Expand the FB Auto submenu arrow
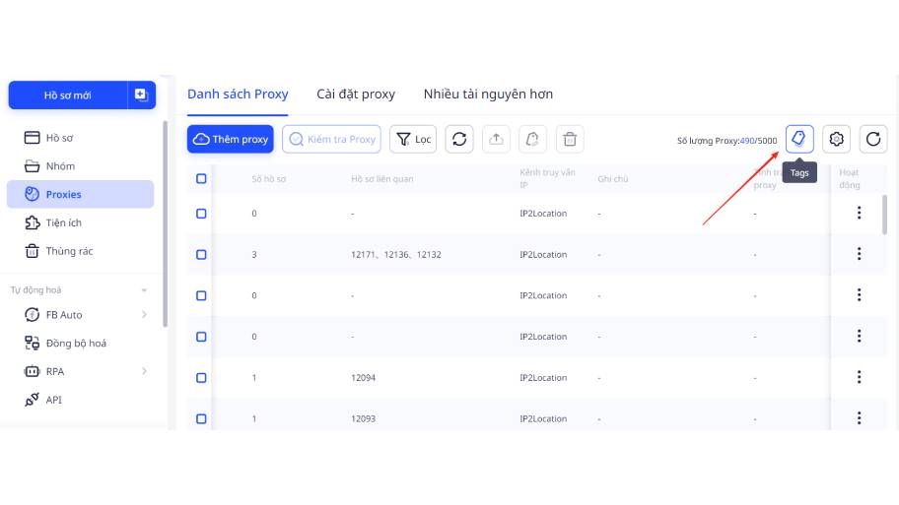 (144, 314)
